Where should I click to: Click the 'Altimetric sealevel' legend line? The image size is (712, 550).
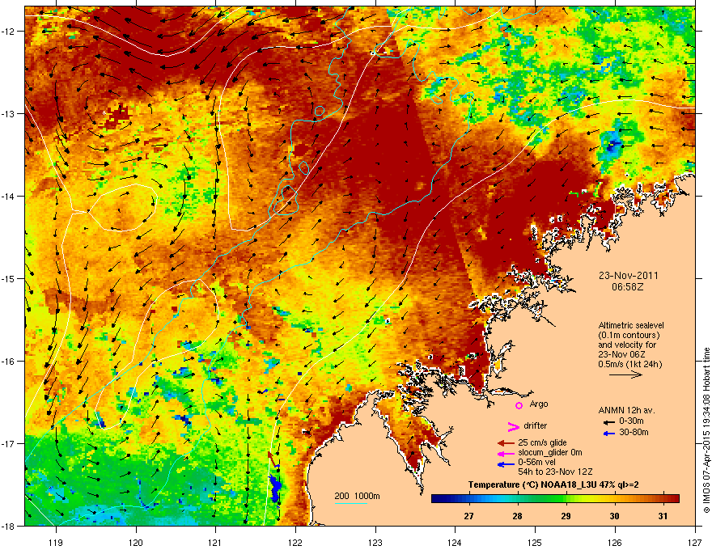pos(631,325)
